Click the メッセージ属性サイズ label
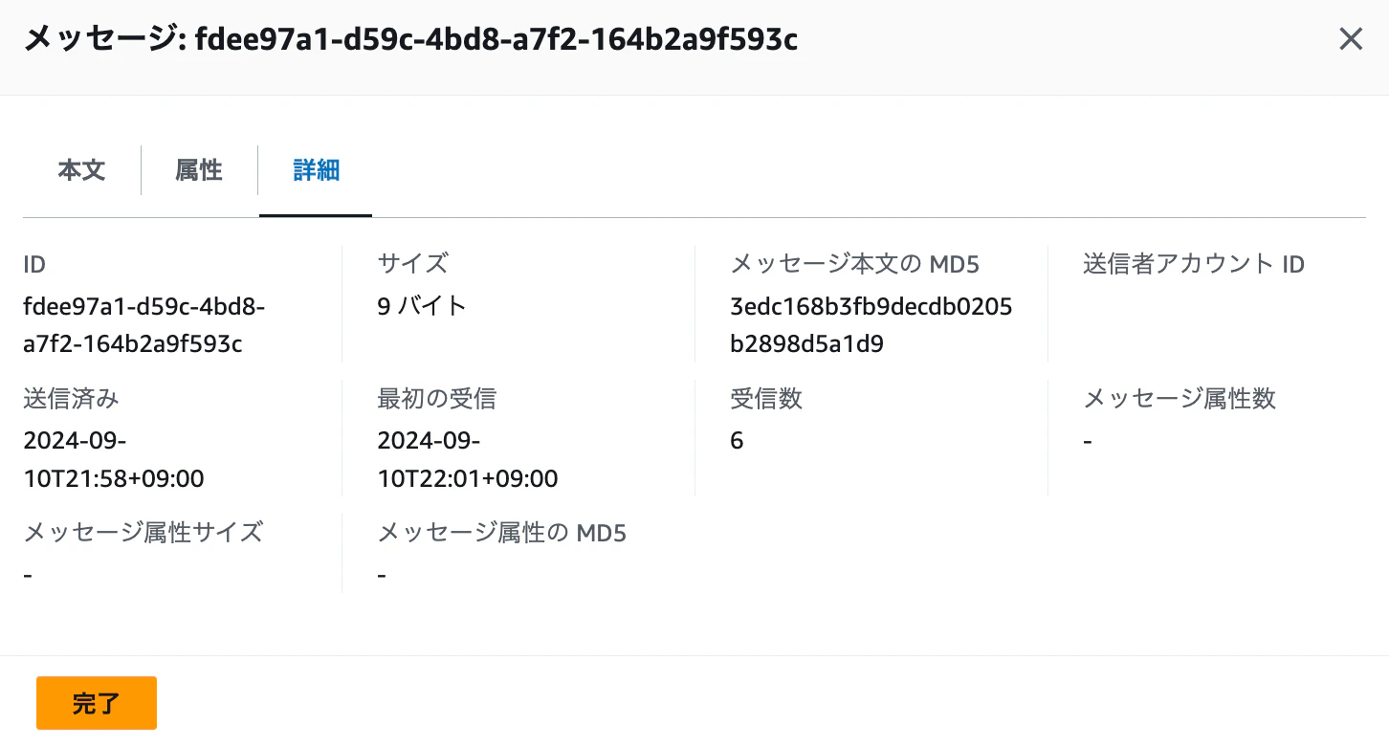Viewport: 1389px width, 748px height. 143,532
